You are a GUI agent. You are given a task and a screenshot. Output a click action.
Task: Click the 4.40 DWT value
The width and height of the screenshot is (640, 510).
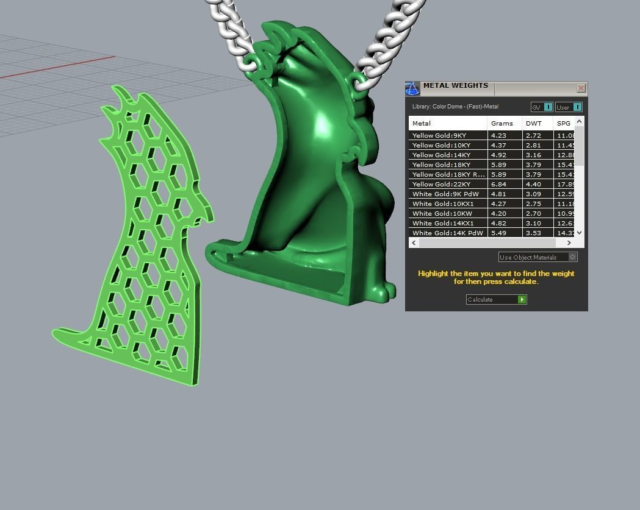533,184
